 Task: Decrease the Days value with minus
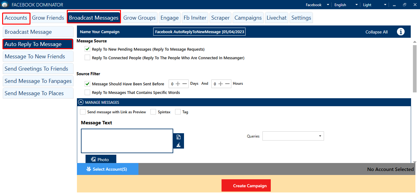[185, 84]
